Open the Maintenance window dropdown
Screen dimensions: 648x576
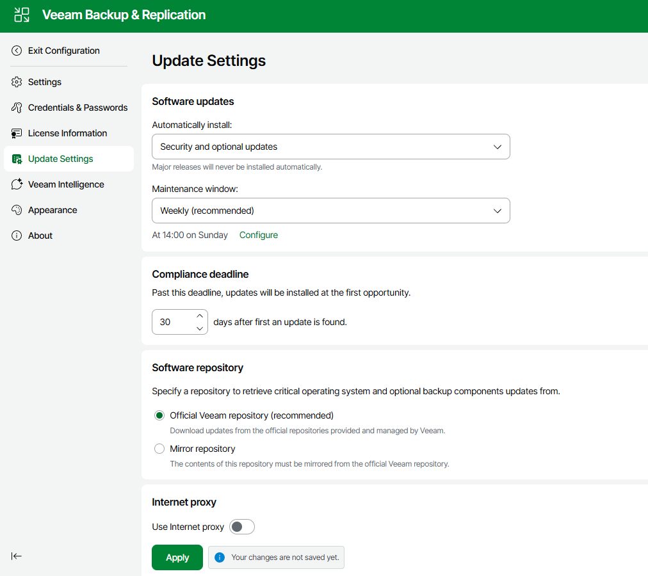330,211
